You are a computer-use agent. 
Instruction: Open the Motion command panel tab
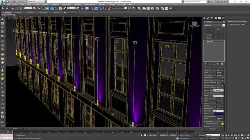(x=216, y=18)
